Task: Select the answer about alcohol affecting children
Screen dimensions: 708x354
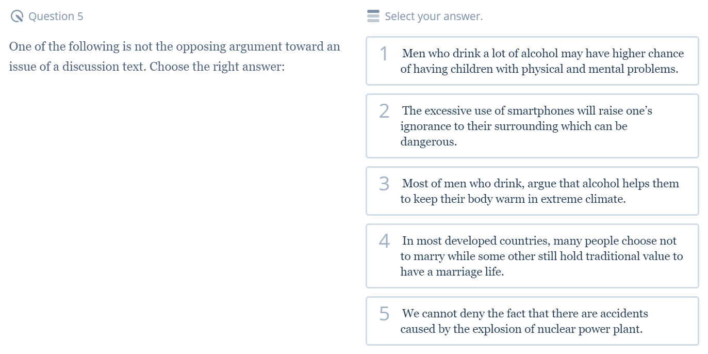Action: (x=532, y=61)
